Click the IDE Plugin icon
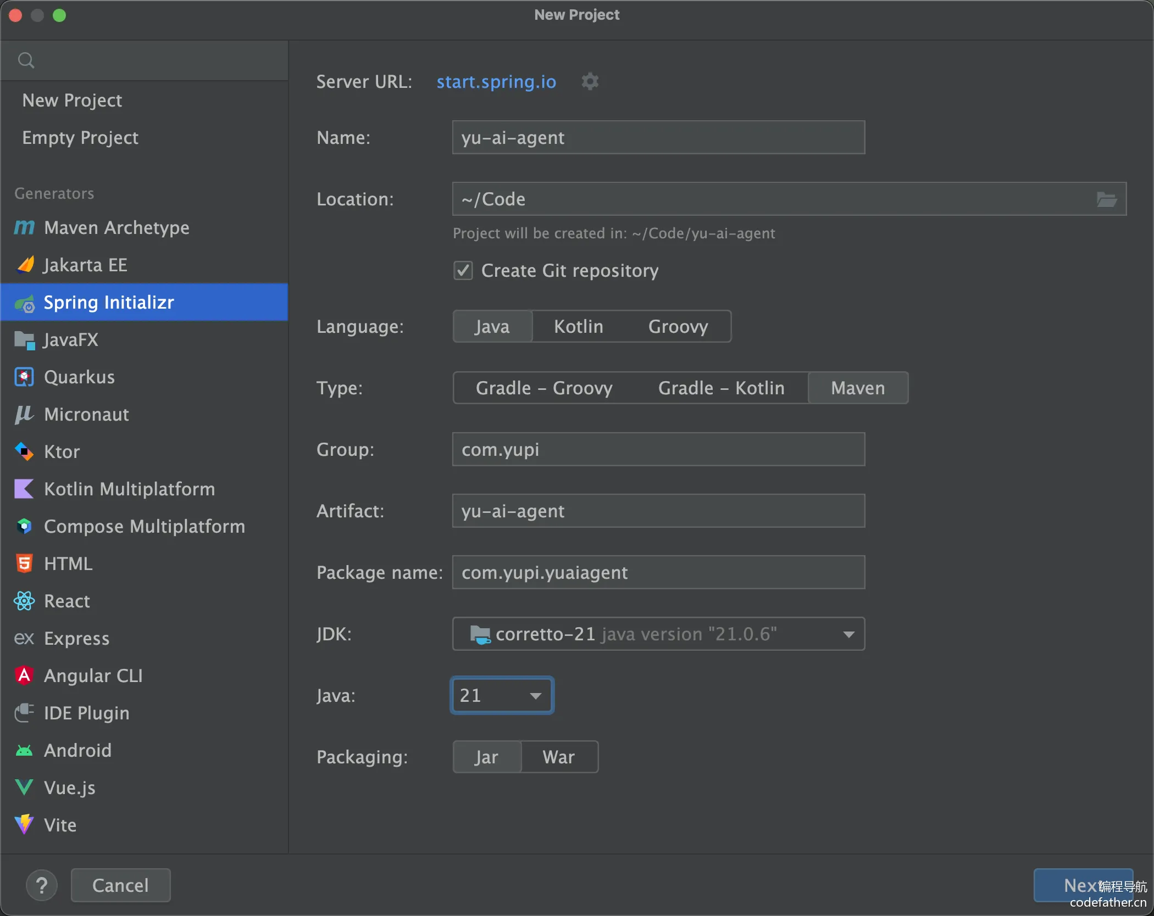 coord(24,713)
